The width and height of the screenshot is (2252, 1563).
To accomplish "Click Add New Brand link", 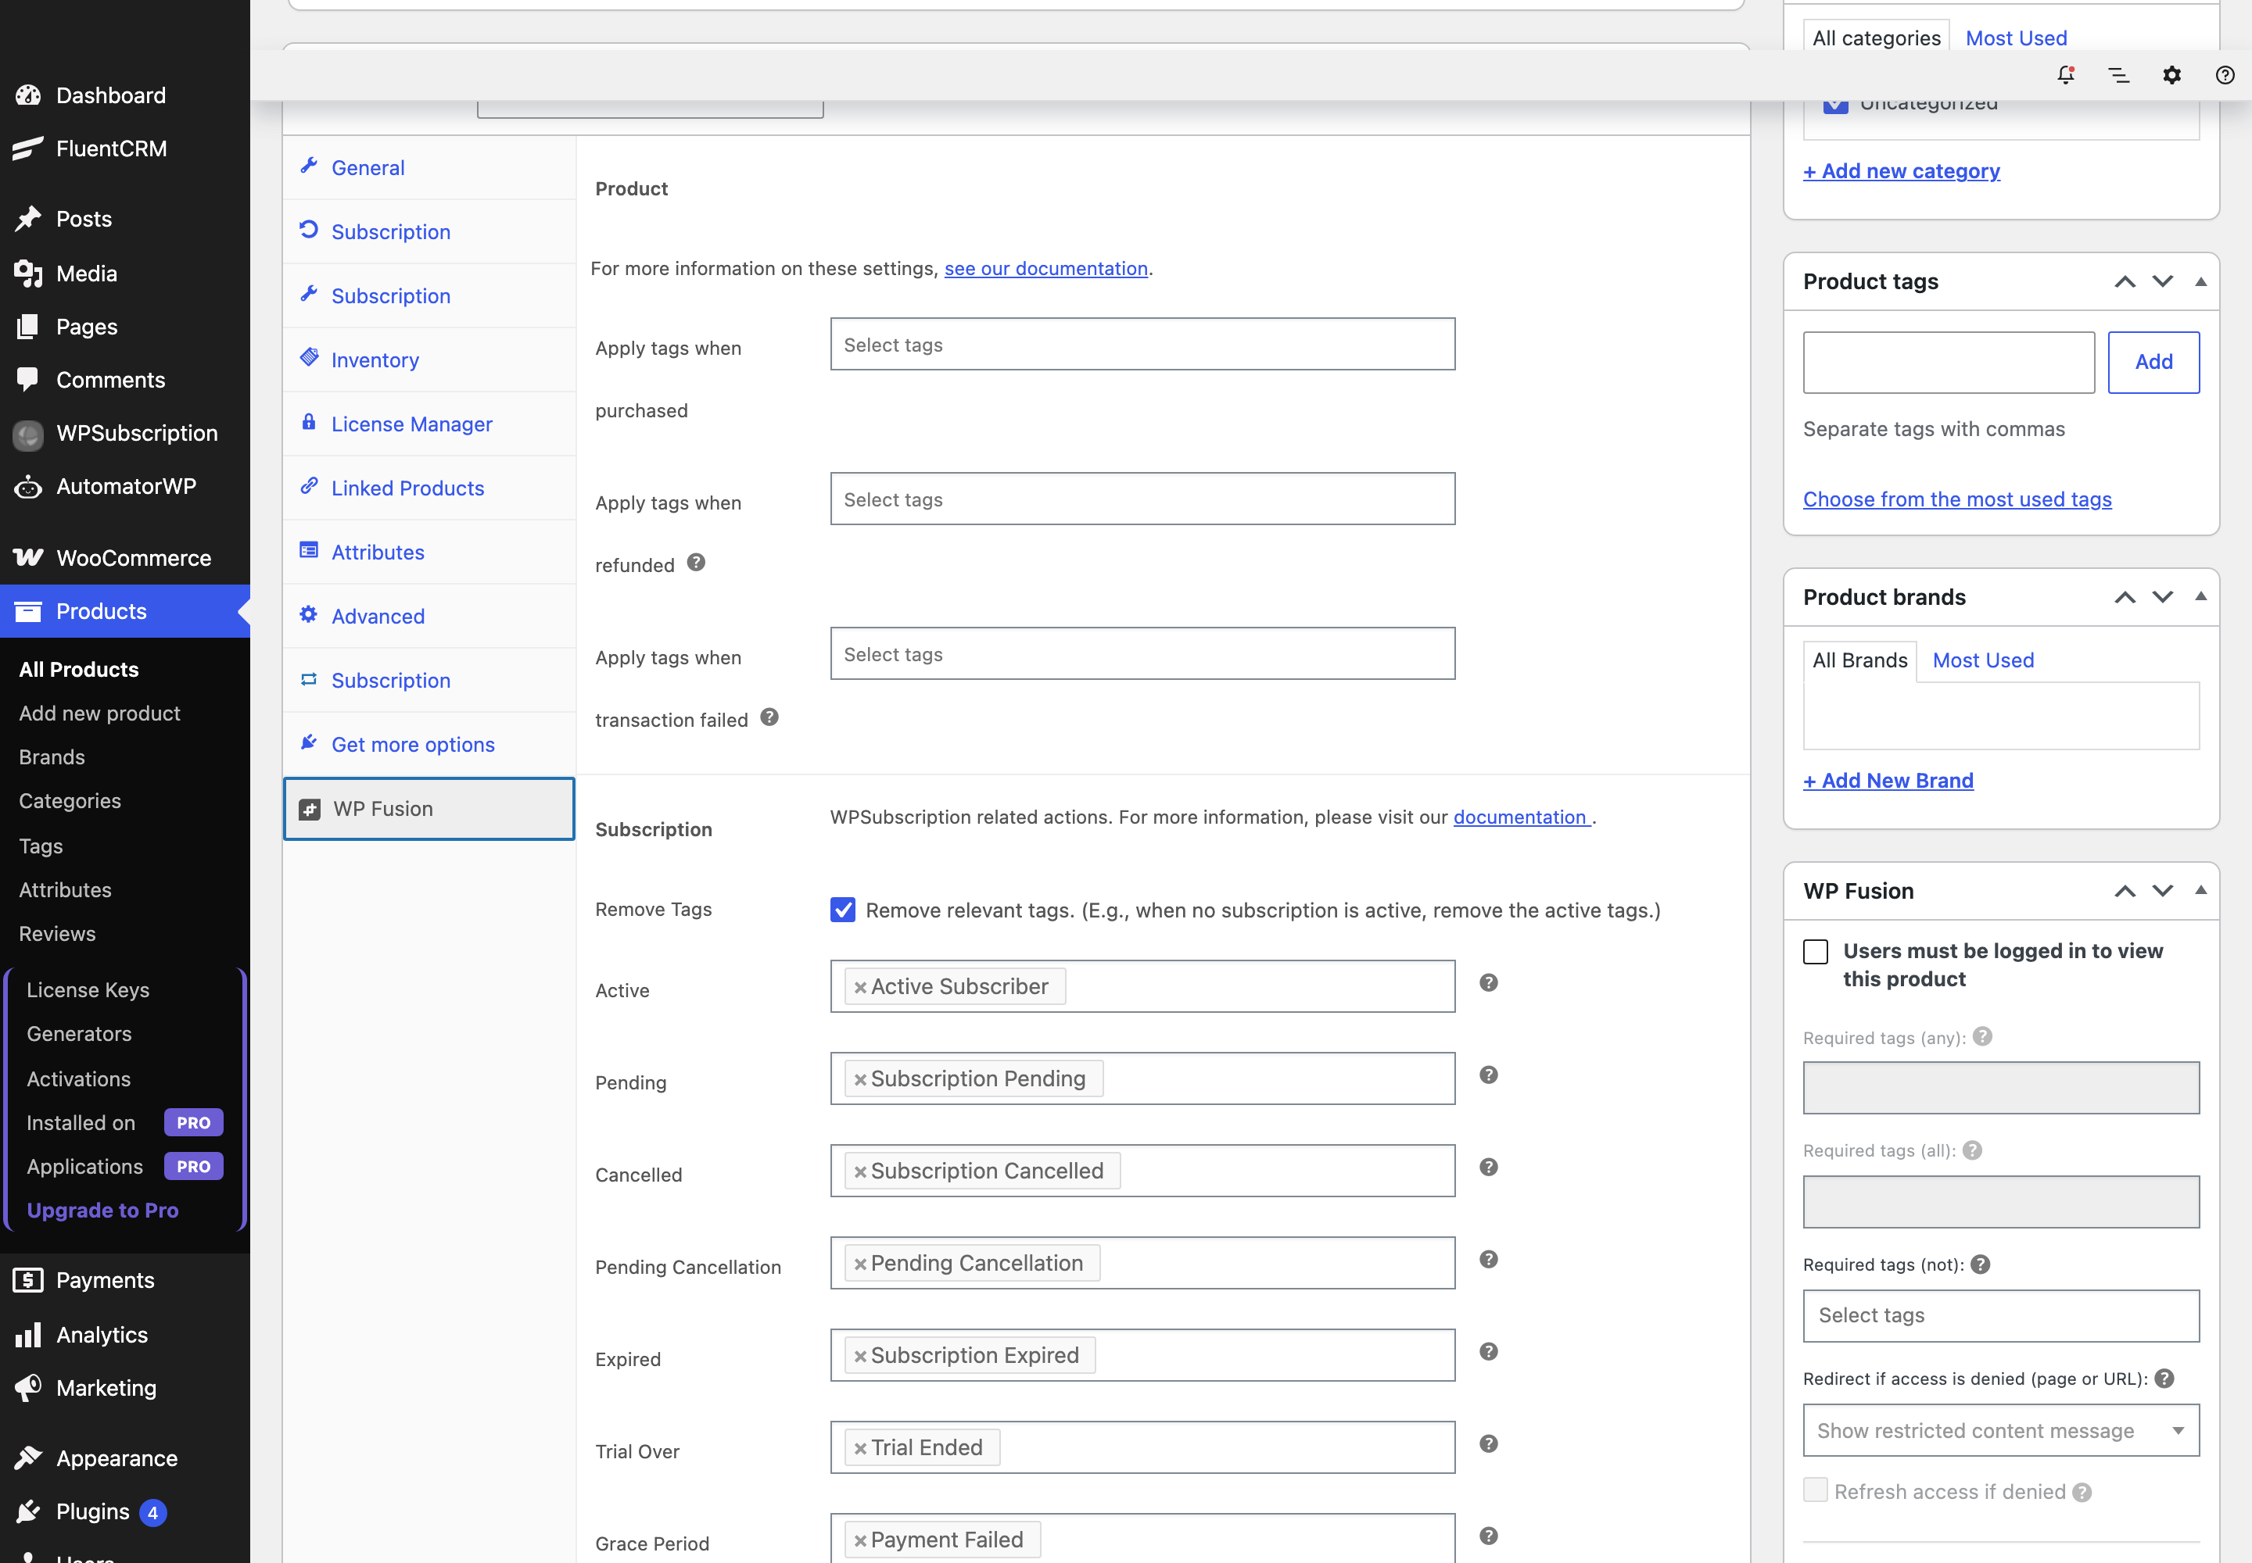I will [x=1888, y=781].
